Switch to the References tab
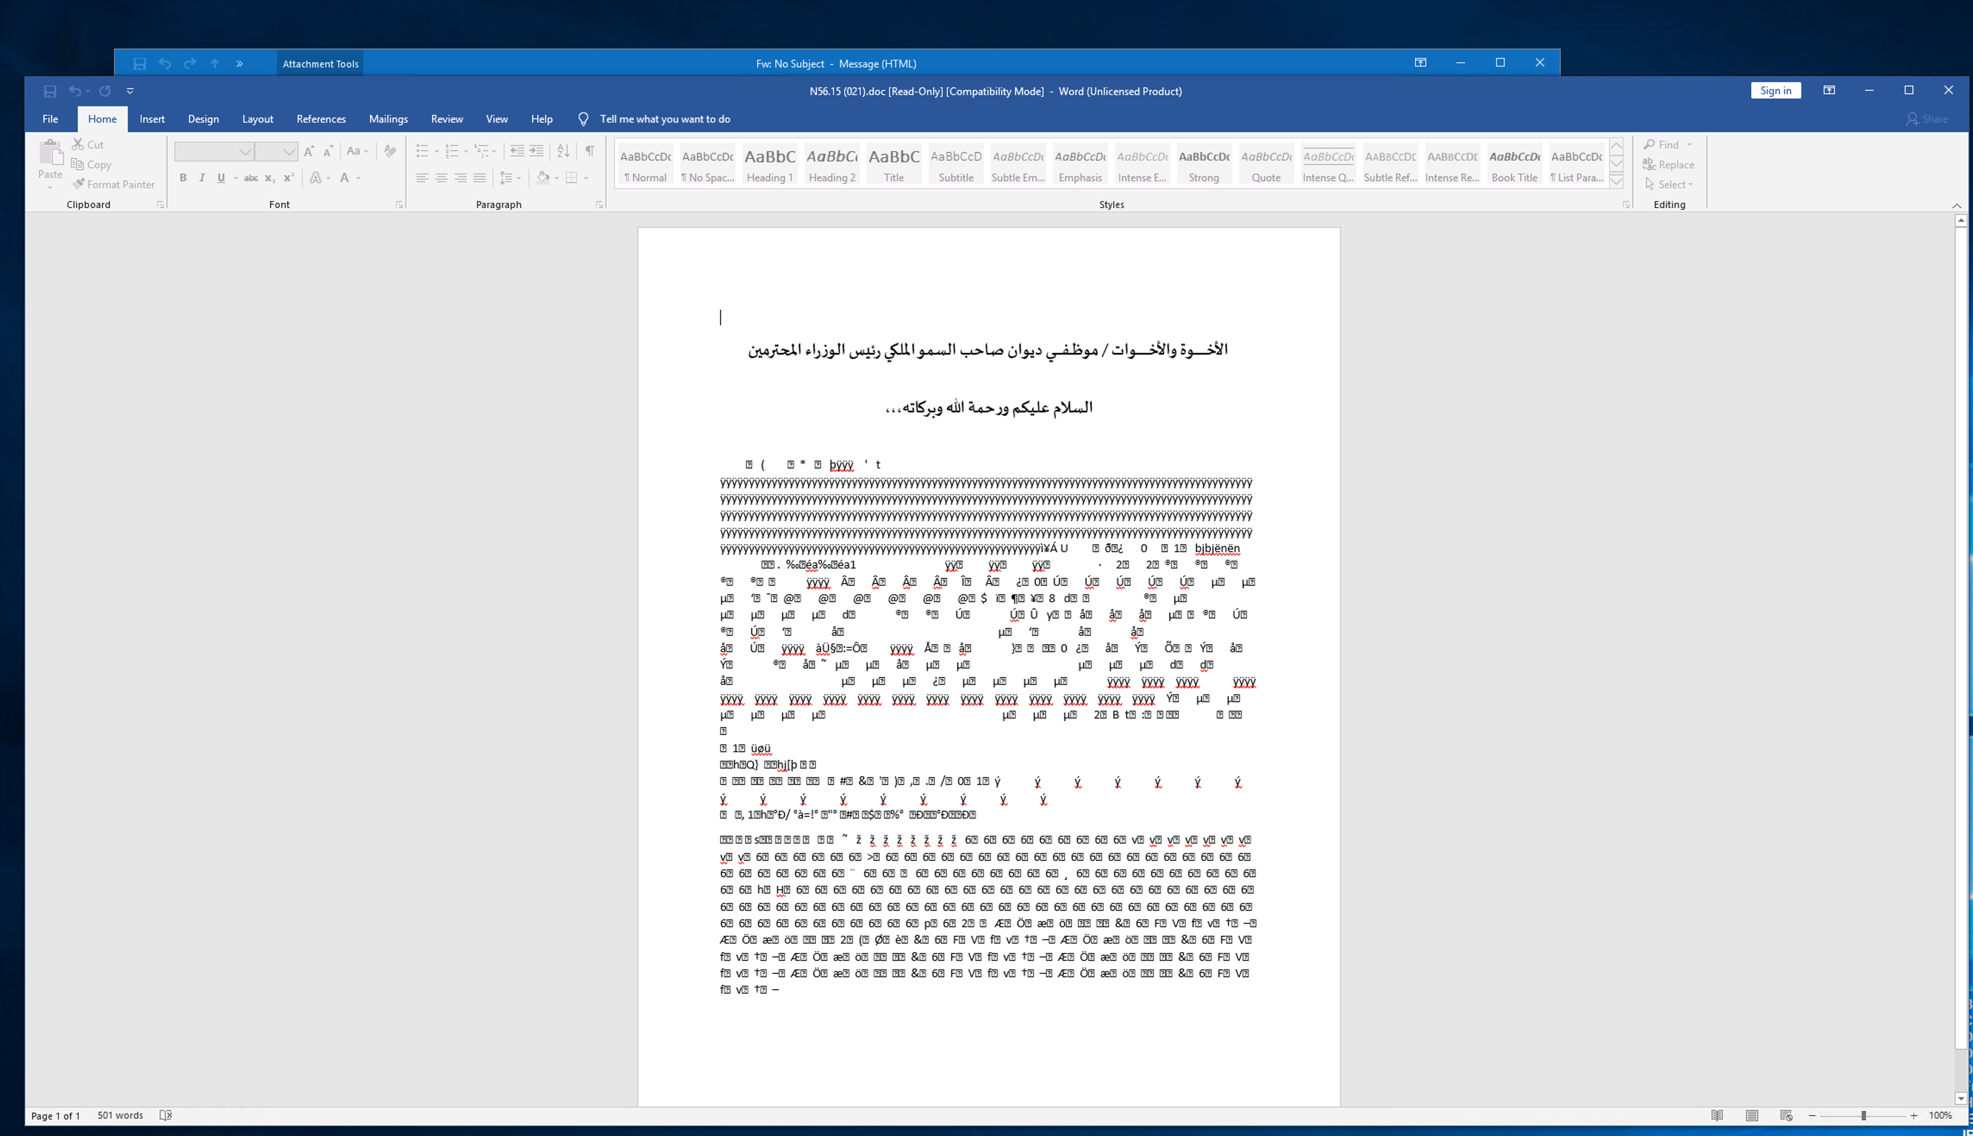The image size is (1973, 1136). pyautogui.click(x=320, y=119)
